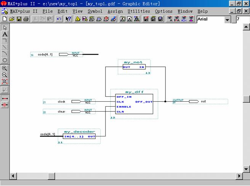Open the Window menu
The image size is (250, 186).
tap(185, 11)
